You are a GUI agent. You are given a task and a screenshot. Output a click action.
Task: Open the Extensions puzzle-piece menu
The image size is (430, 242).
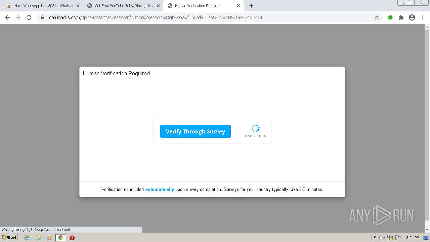(x=401, y=17)
